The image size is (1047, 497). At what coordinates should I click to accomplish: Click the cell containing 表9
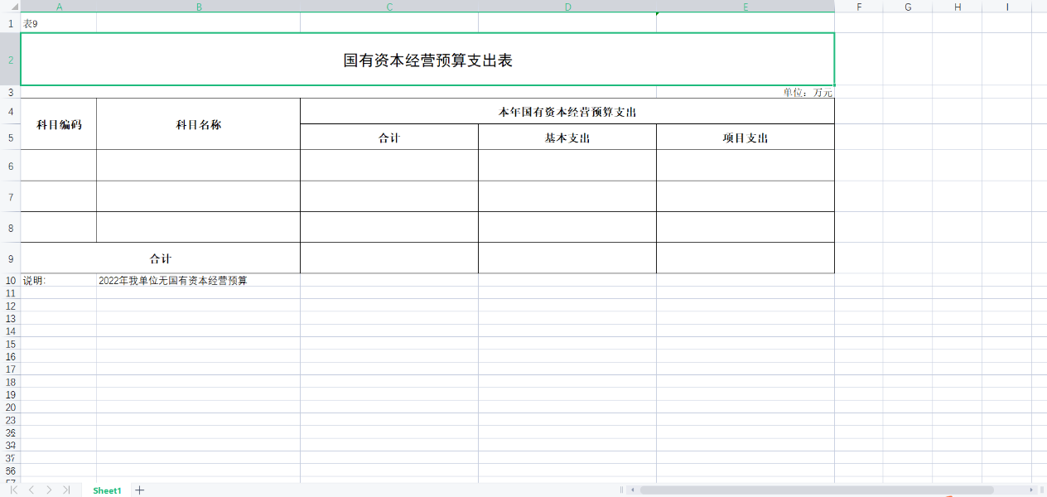coord(33,24)
